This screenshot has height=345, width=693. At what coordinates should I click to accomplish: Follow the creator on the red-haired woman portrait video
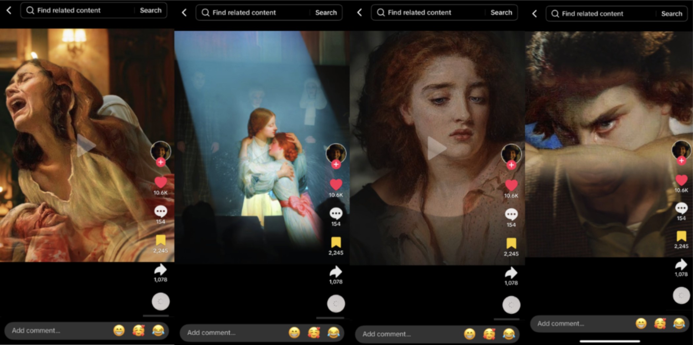[511, 165]
